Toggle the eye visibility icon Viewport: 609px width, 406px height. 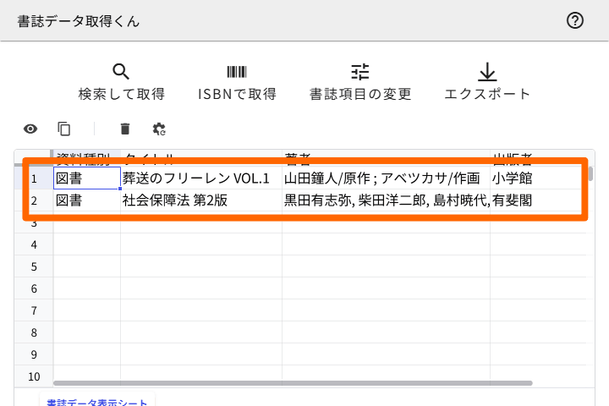click(30, 129)
